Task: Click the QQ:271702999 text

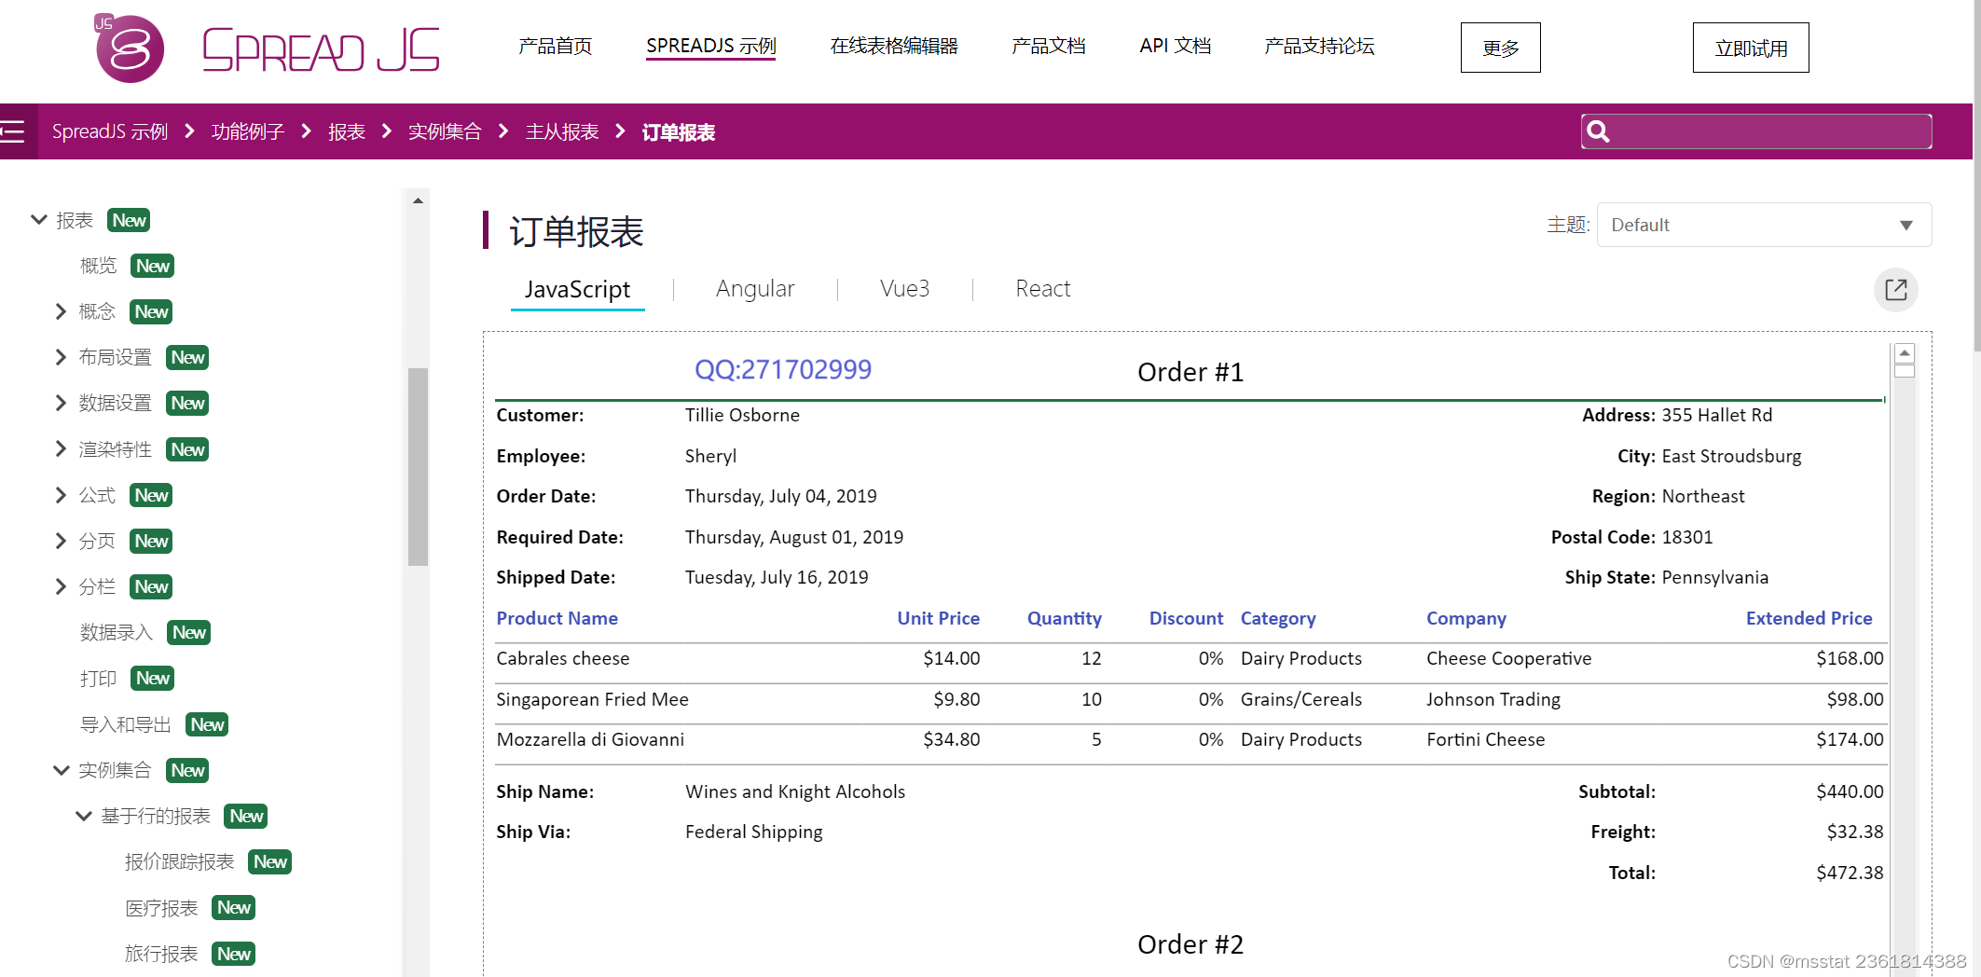Action: [x=783, y=369]
